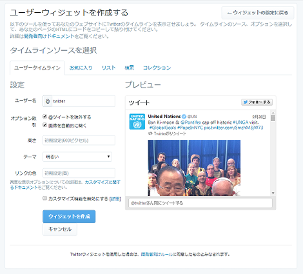303x274 pixels.
Task: Switch to the コレクション tab
Action: [157, 68]
